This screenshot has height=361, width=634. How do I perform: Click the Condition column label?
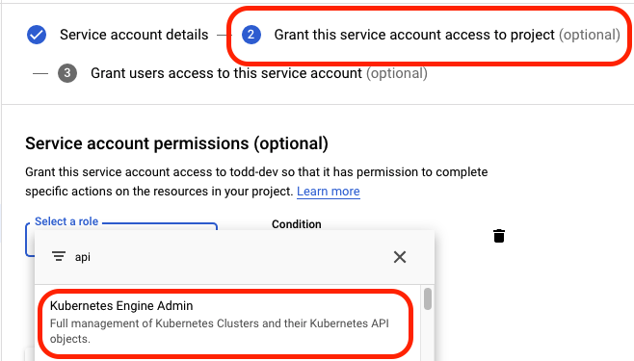point(297,224)
